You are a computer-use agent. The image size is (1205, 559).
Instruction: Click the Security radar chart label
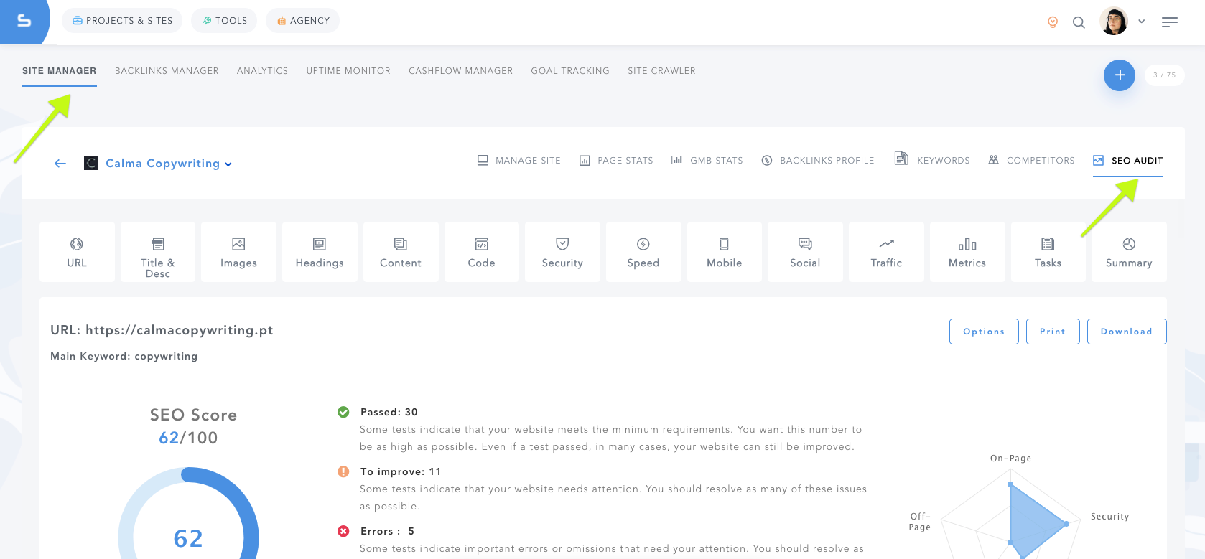click(x=1109, y=517)
